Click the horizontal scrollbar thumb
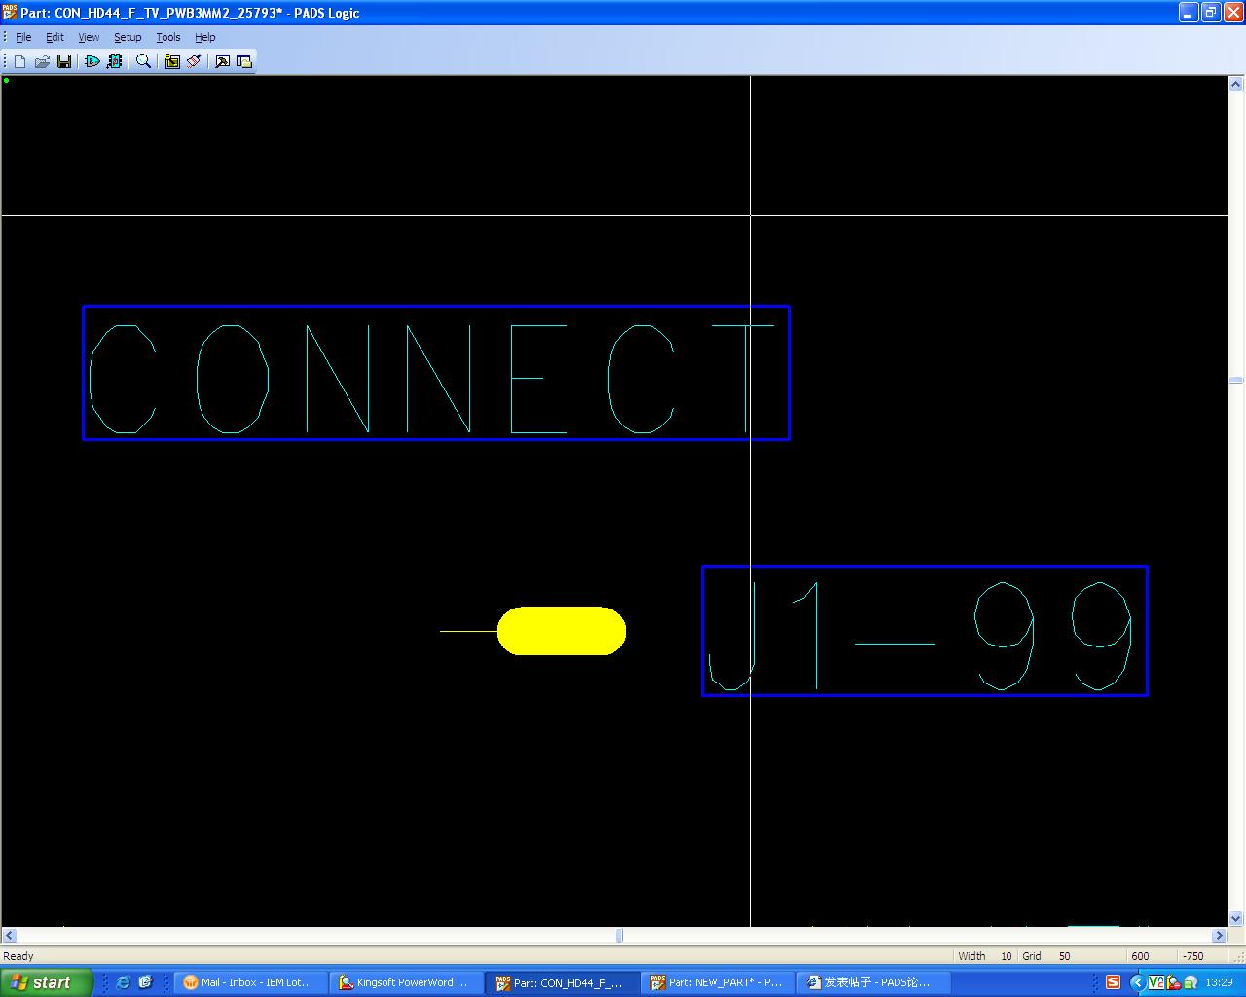Screen dimensions: 1246x997 coord(619,936)
